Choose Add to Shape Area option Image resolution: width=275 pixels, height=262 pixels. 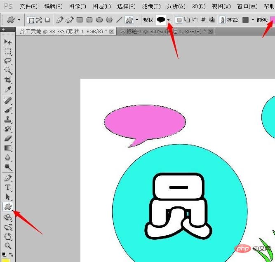pos(187,20)
